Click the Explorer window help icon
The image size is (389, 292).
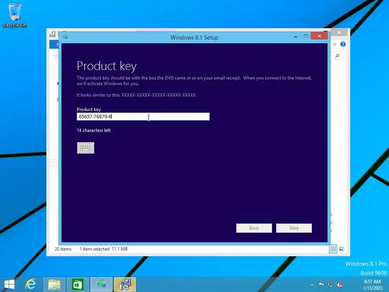pyautogui.click(x=343, y=44)
